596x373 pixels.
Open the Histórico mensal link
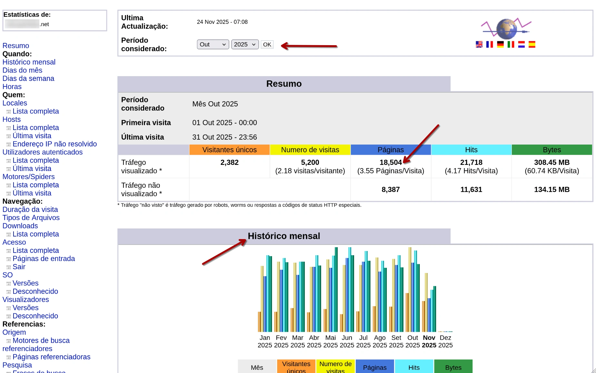[29, 62]
